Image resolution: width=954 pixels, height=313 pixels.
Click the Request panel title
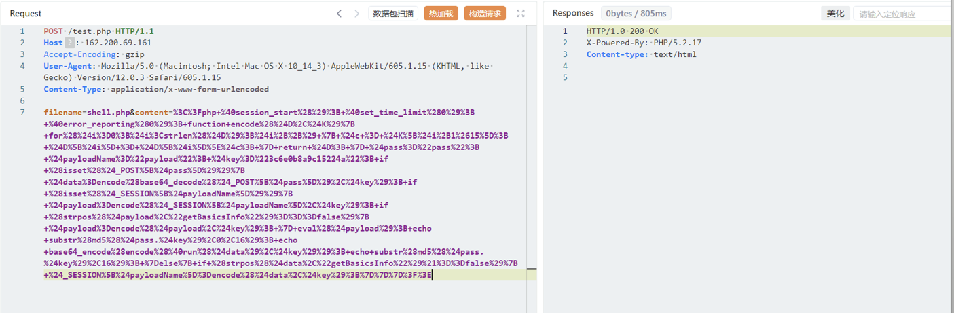click(26, 14)
